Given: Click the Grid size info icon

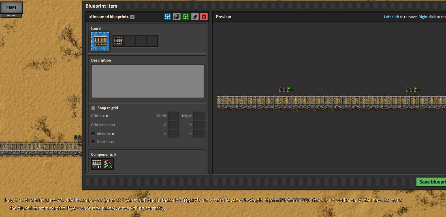Looking at the screenshot, I should coord(107,116).
